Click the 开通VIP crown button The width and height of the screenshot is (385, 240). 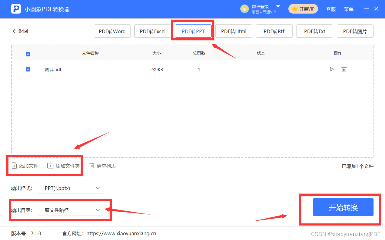(x=303, y=9)
